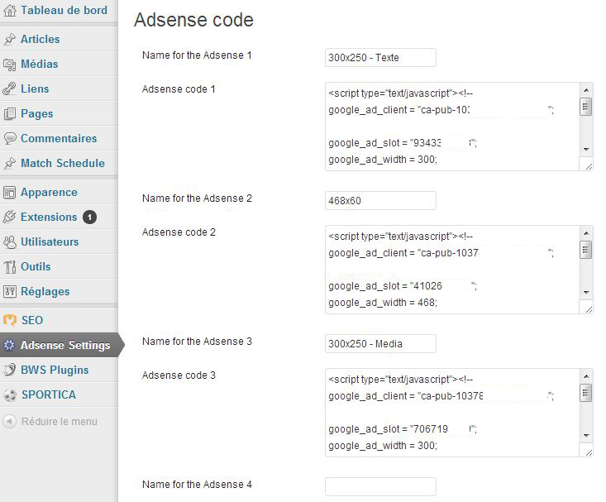
Task: Focus the Name for the Adsense 3 field
Action: 380,344
